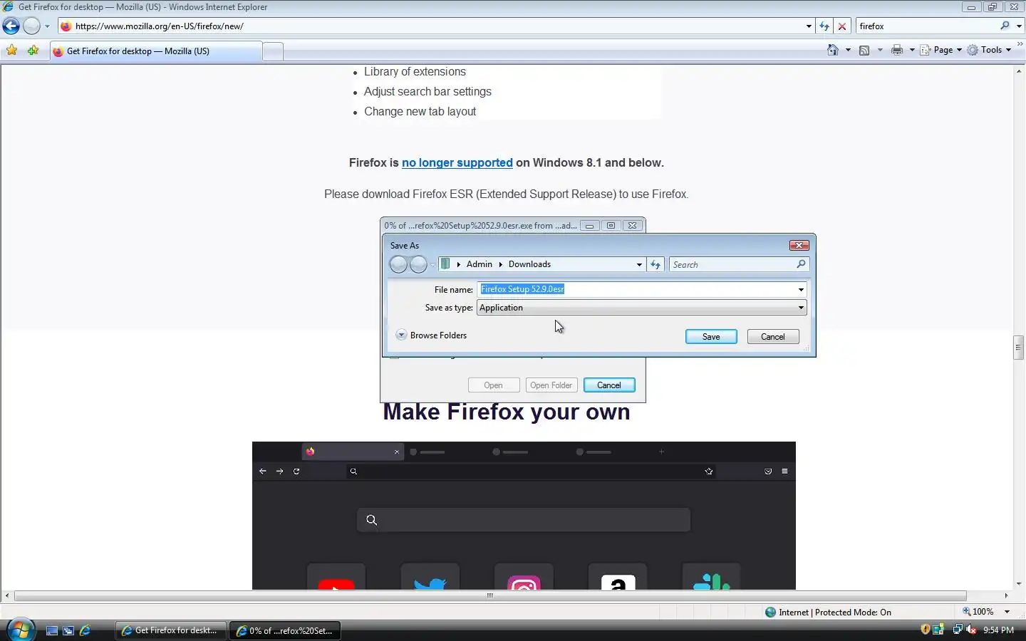Image resolution: width=1026 pixels, height=641 pixels.
Task: Click the search box containing 'firefox'
Action: click(x=926, y=26)
